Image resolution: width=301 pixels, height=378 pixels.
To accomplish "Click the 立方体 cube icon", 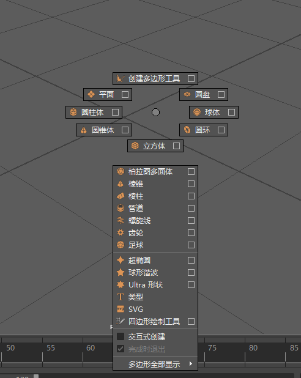I will pos(135,146).
